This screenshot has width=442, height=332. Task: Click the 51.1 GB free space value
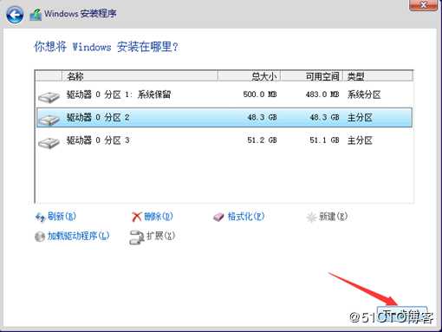[x=324, y=140]
